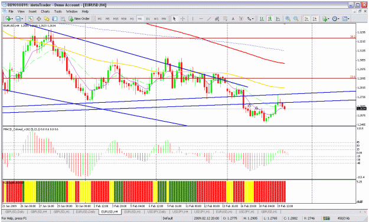Click the status bar date 2009.02.12 20:00

point(207,218)
